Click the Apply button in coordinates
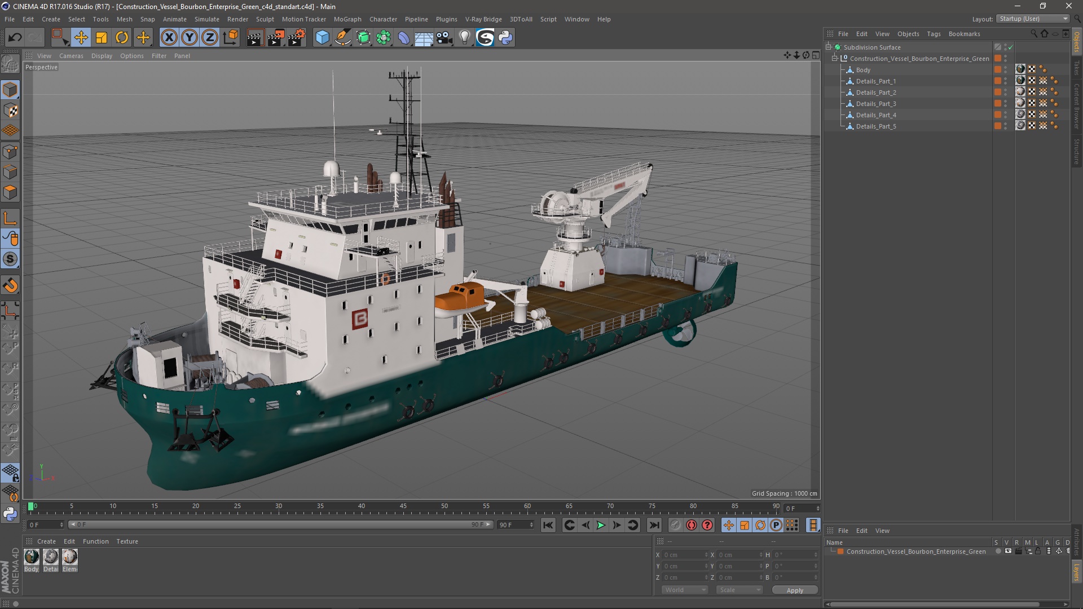 pyautogui.click(x=795, y=590)
